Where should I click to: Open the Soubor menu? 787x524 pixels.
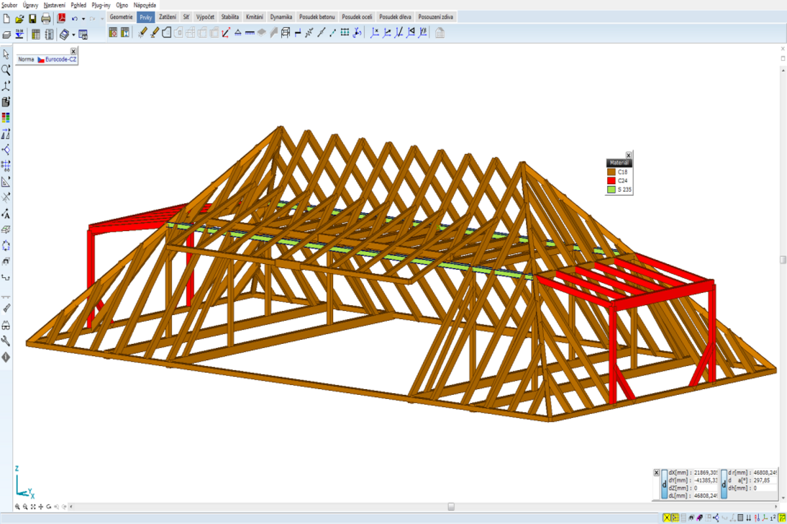point(10,5)
